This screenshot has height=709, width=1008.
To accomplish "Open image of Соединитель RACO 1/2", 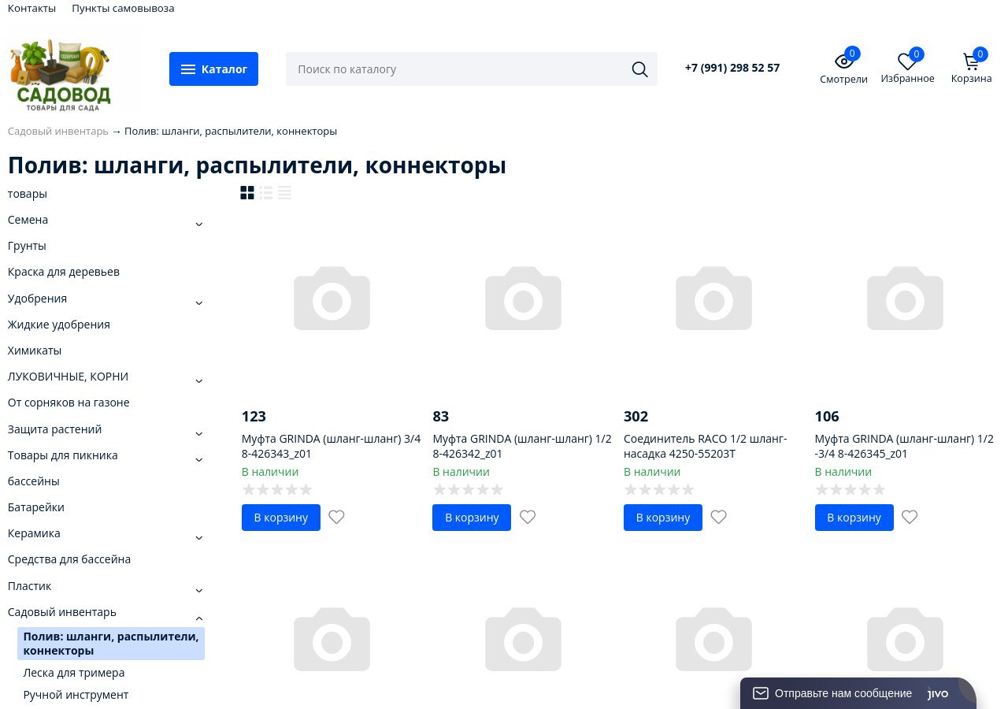I will coord(714,299).
